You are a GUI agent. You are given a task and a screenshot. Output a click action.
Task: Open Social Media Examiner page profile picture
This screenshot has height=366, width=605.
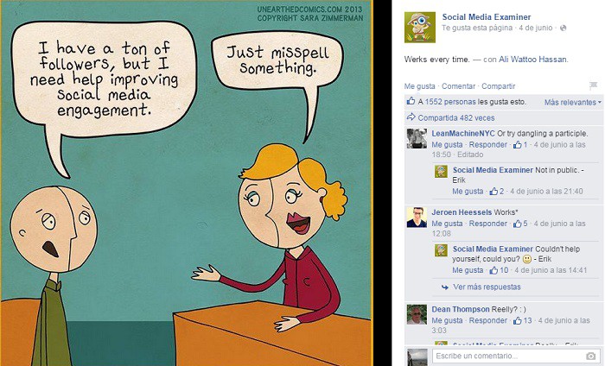[420, 28]
